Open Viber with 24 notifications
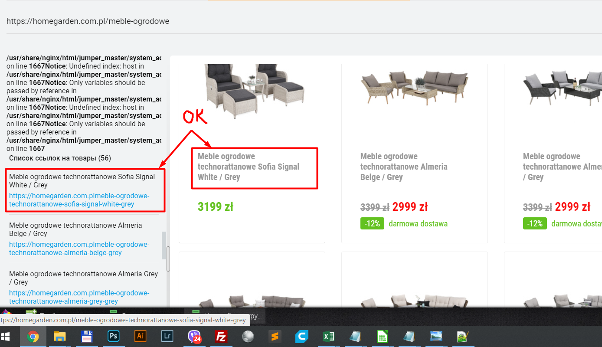The width and height of the screenshot is (602, 347). (194, 337)
